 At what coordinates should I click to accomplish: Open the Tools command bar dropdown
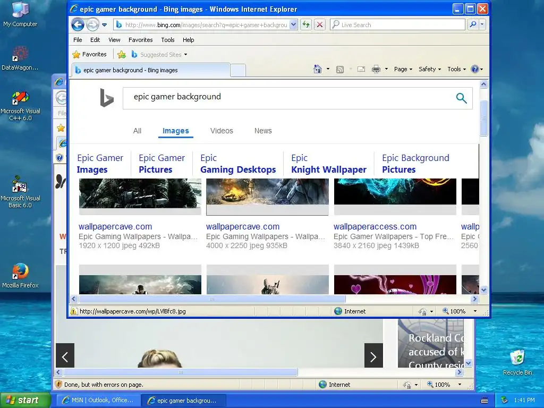(456, 69)
